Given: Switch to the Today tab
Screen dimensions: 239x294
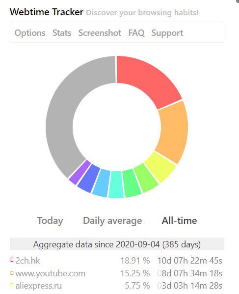Looking at the screenshot, I should (50, 221).
